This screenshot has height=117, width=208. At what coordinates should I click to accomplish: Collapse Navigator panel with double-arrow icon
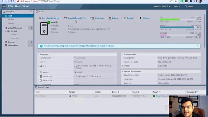[x=31, y=11]
